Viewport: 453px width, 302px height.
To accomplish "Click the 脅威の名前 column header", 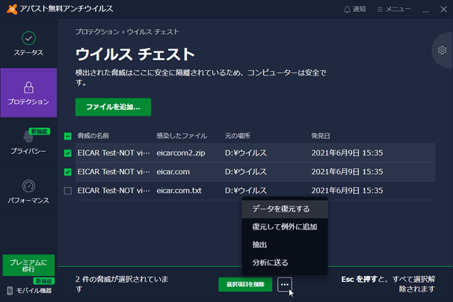I will pos(93,136).
